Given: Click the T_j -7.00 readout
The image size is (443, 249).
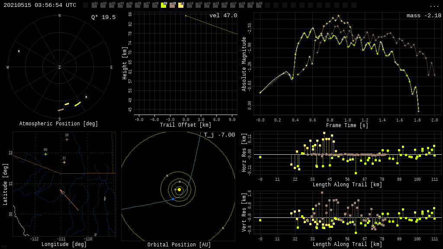Looking at the screenshot, I should click(219, 135).
